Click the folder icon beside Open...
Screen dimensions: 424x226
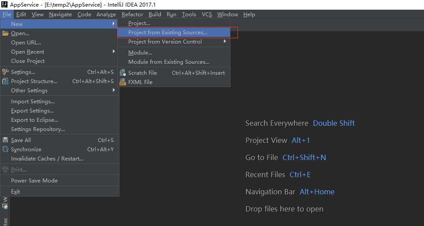click(5, 33)
